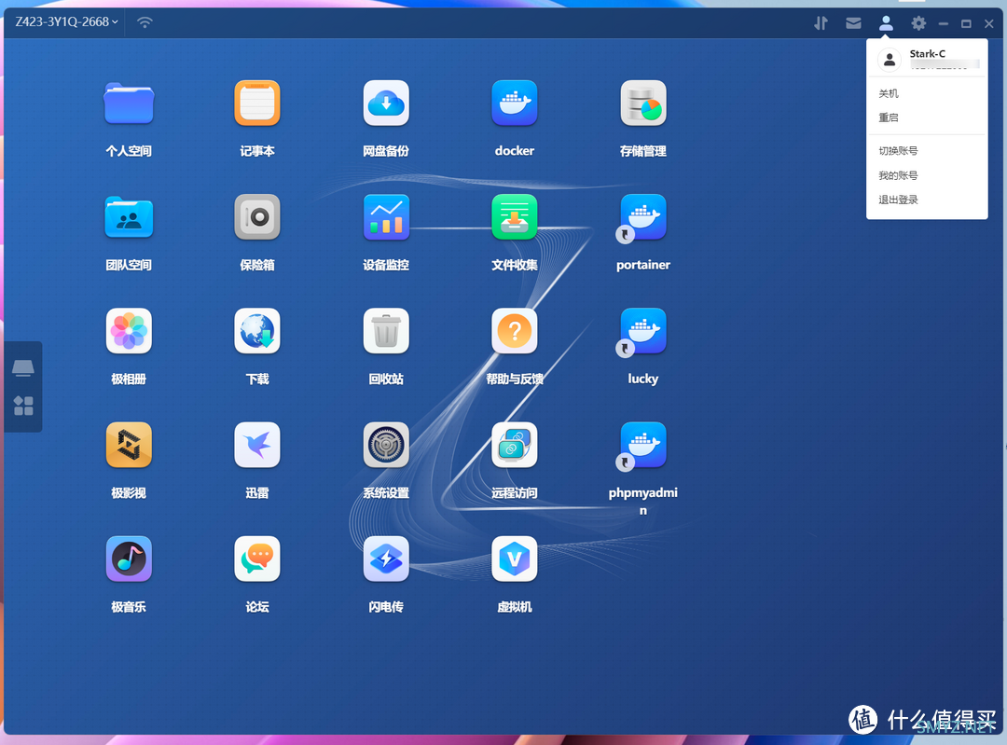Open the 个人空间 personal space folder
The height and width of the screenshot is (745, 1007).
click(x=129, y=103)
